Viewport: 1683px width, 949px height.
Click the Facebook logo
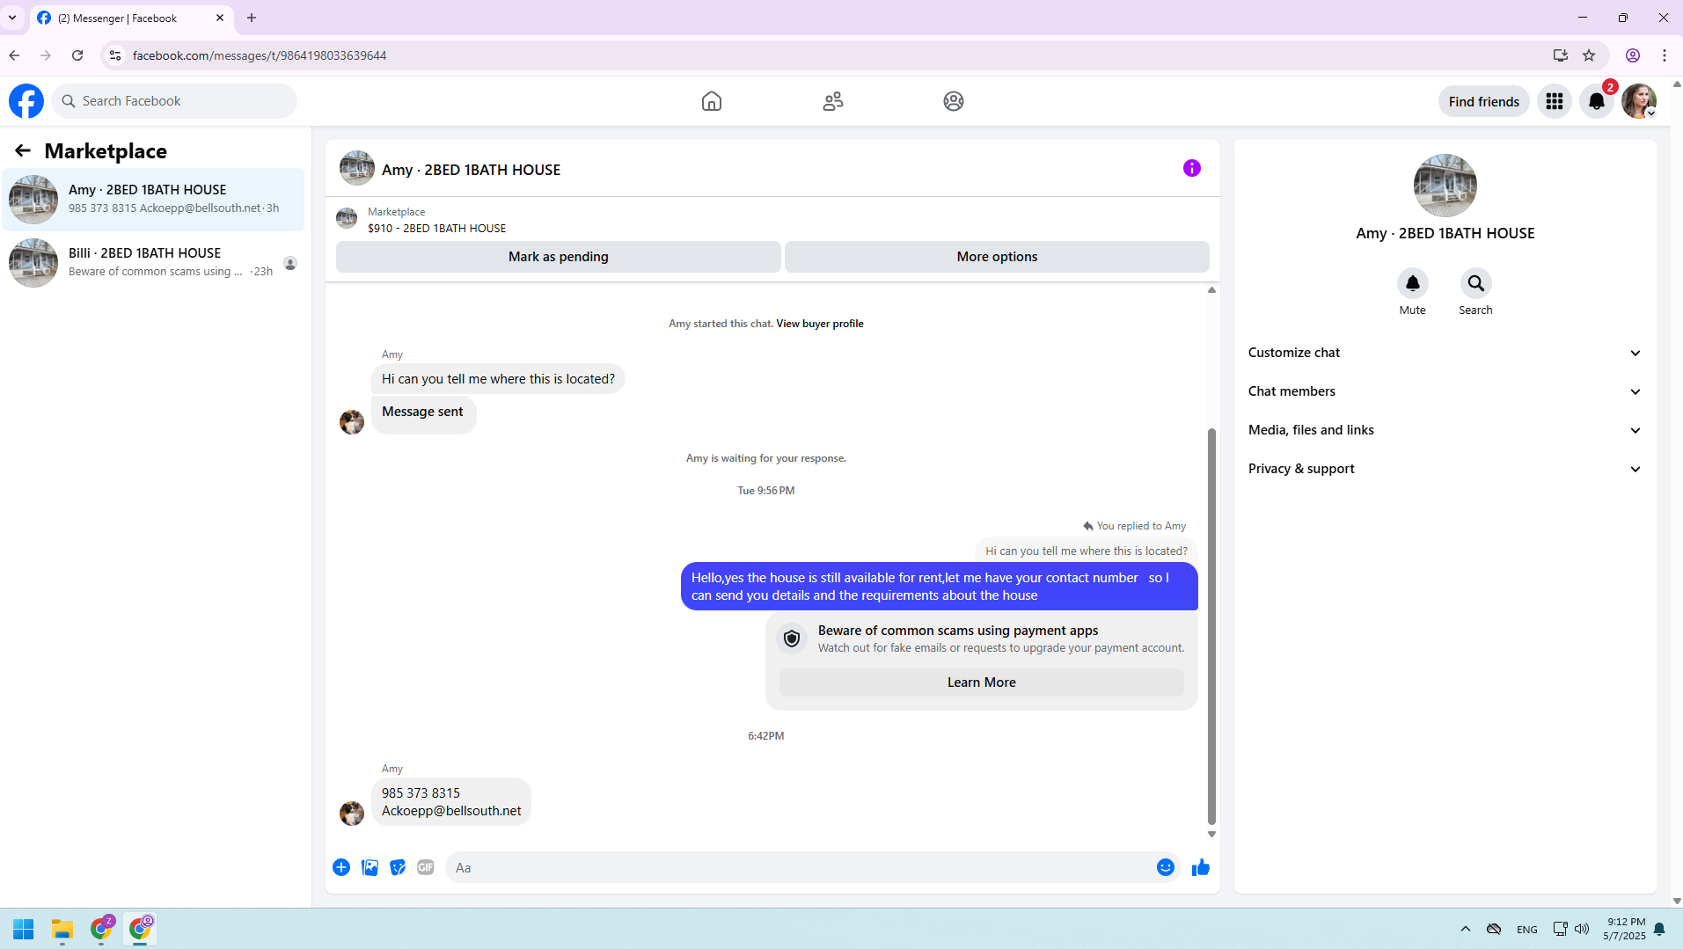[26, 101]
